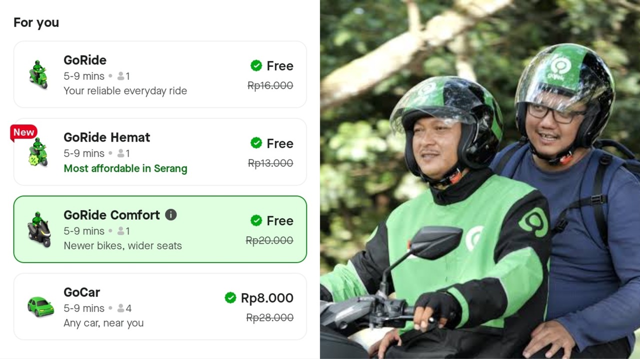Image resolution: width=640 pixels, height=359 pixels.
Task: Click the GoCar green car icon
Action: click(40, 307)
